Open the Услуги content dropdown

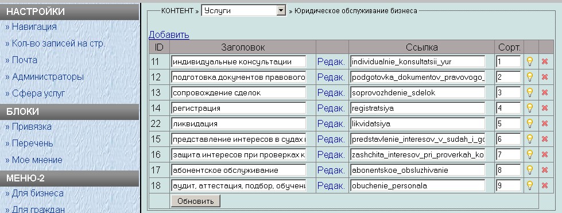244,11
